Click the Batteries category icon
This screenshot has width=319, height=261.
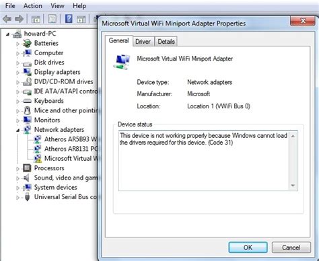click(x=27, y=43)
